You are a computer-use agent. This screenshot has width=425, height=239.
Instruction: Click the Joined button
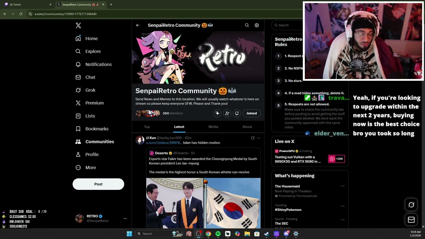click(x=251, y=113)
